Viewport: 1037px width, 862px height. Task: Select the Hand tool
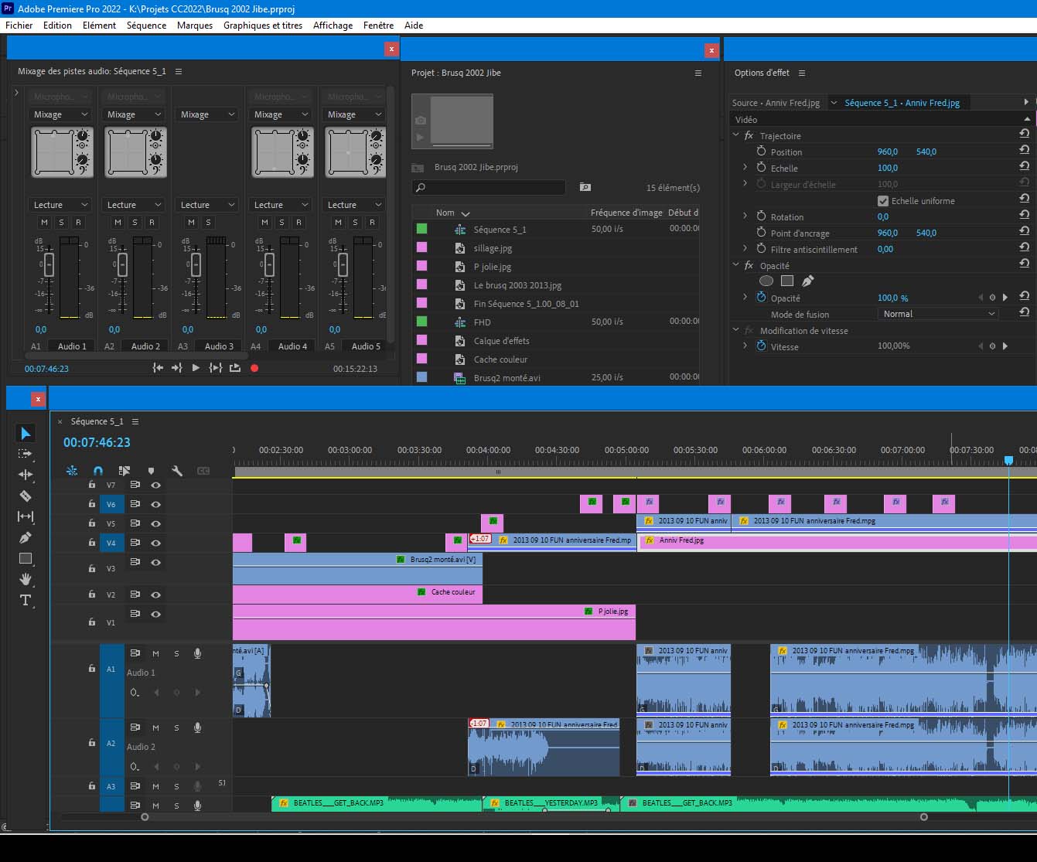click(25, 579)
